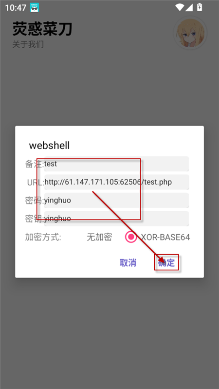This screenshot has width=219, height=389.
Task: Select the 密钥 key input field
Action: (117, 219)
